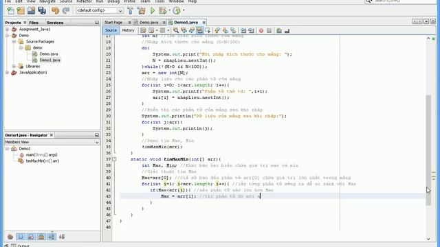
Task: Toggle Sort by Source in Navigator
Action: [62, 237]
